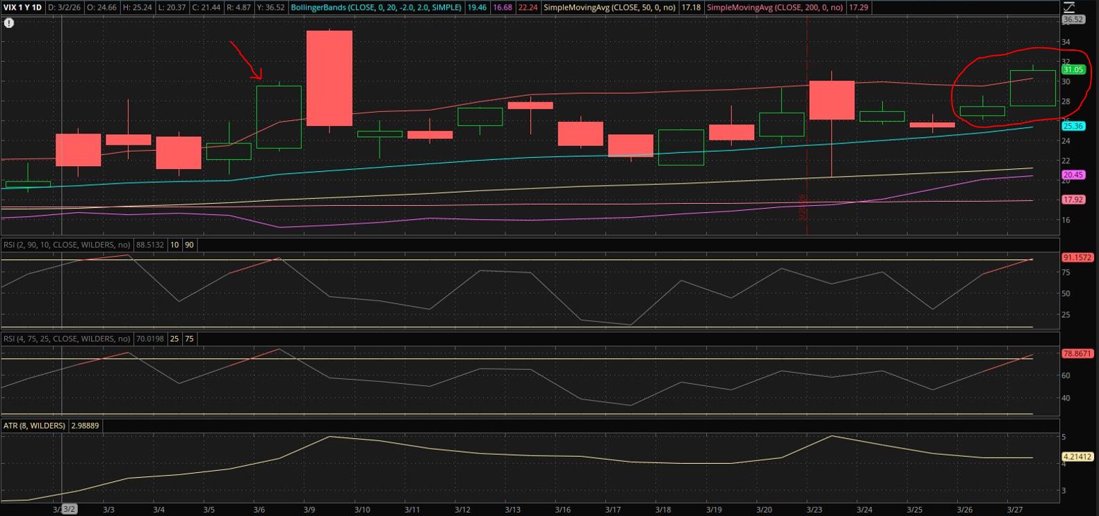
Task: Click the green 31.05 last price bubble
Action: tap(1073, 70)
